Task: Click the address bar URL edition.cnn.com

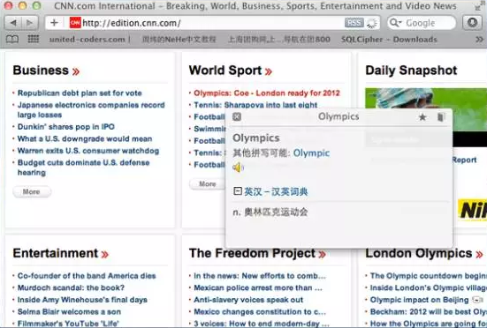Action: (x=132, y=23)
